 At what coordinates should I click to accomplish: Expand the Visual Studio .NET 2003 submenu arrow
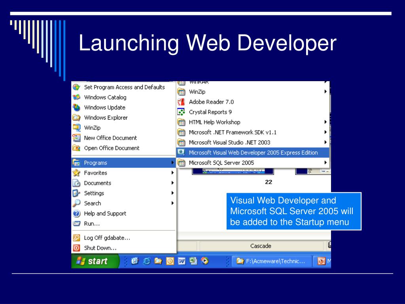[326, 142]
